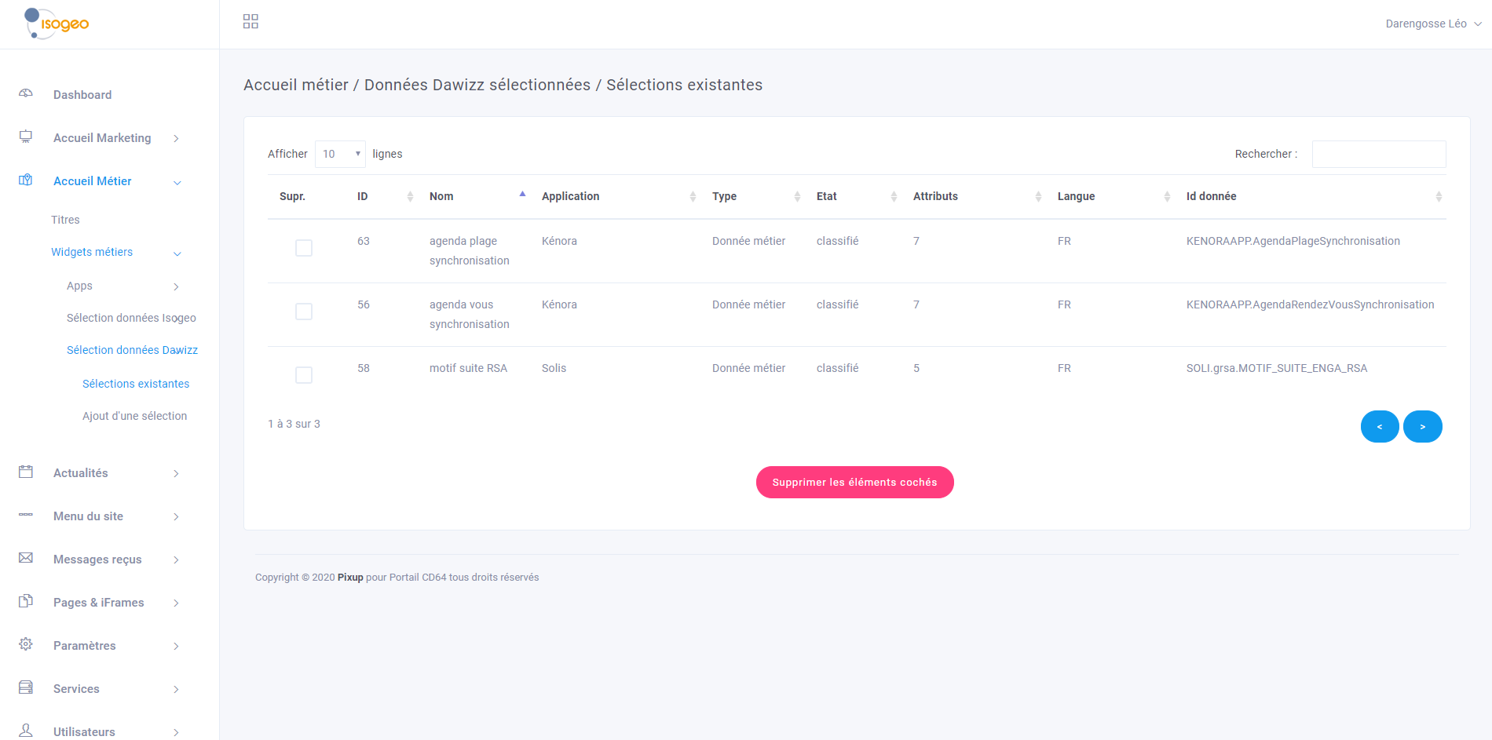Go to previous page of table
The image size is (1492, 740).
(1380, 426)
